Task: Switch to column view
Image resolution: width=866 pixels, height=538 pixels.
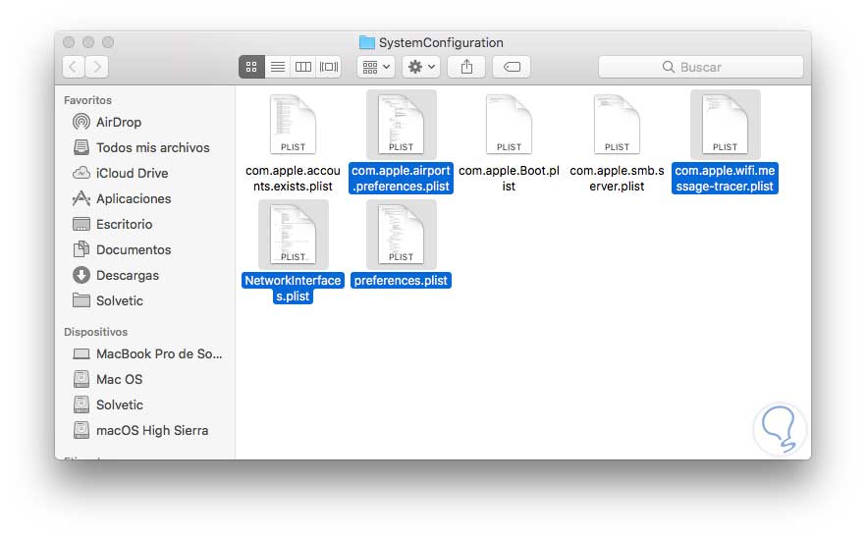Action: (303, 67)
